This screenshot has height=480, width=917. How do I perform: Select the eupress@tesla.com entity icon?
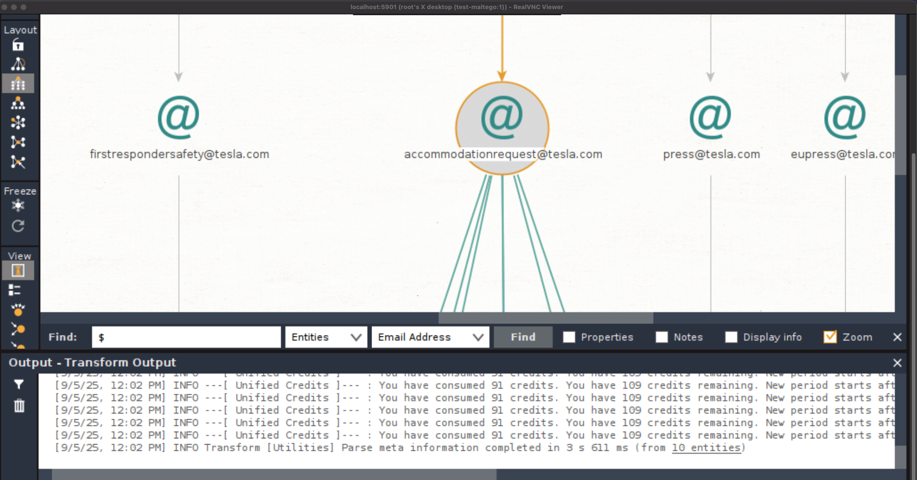(x=845, y=117)
